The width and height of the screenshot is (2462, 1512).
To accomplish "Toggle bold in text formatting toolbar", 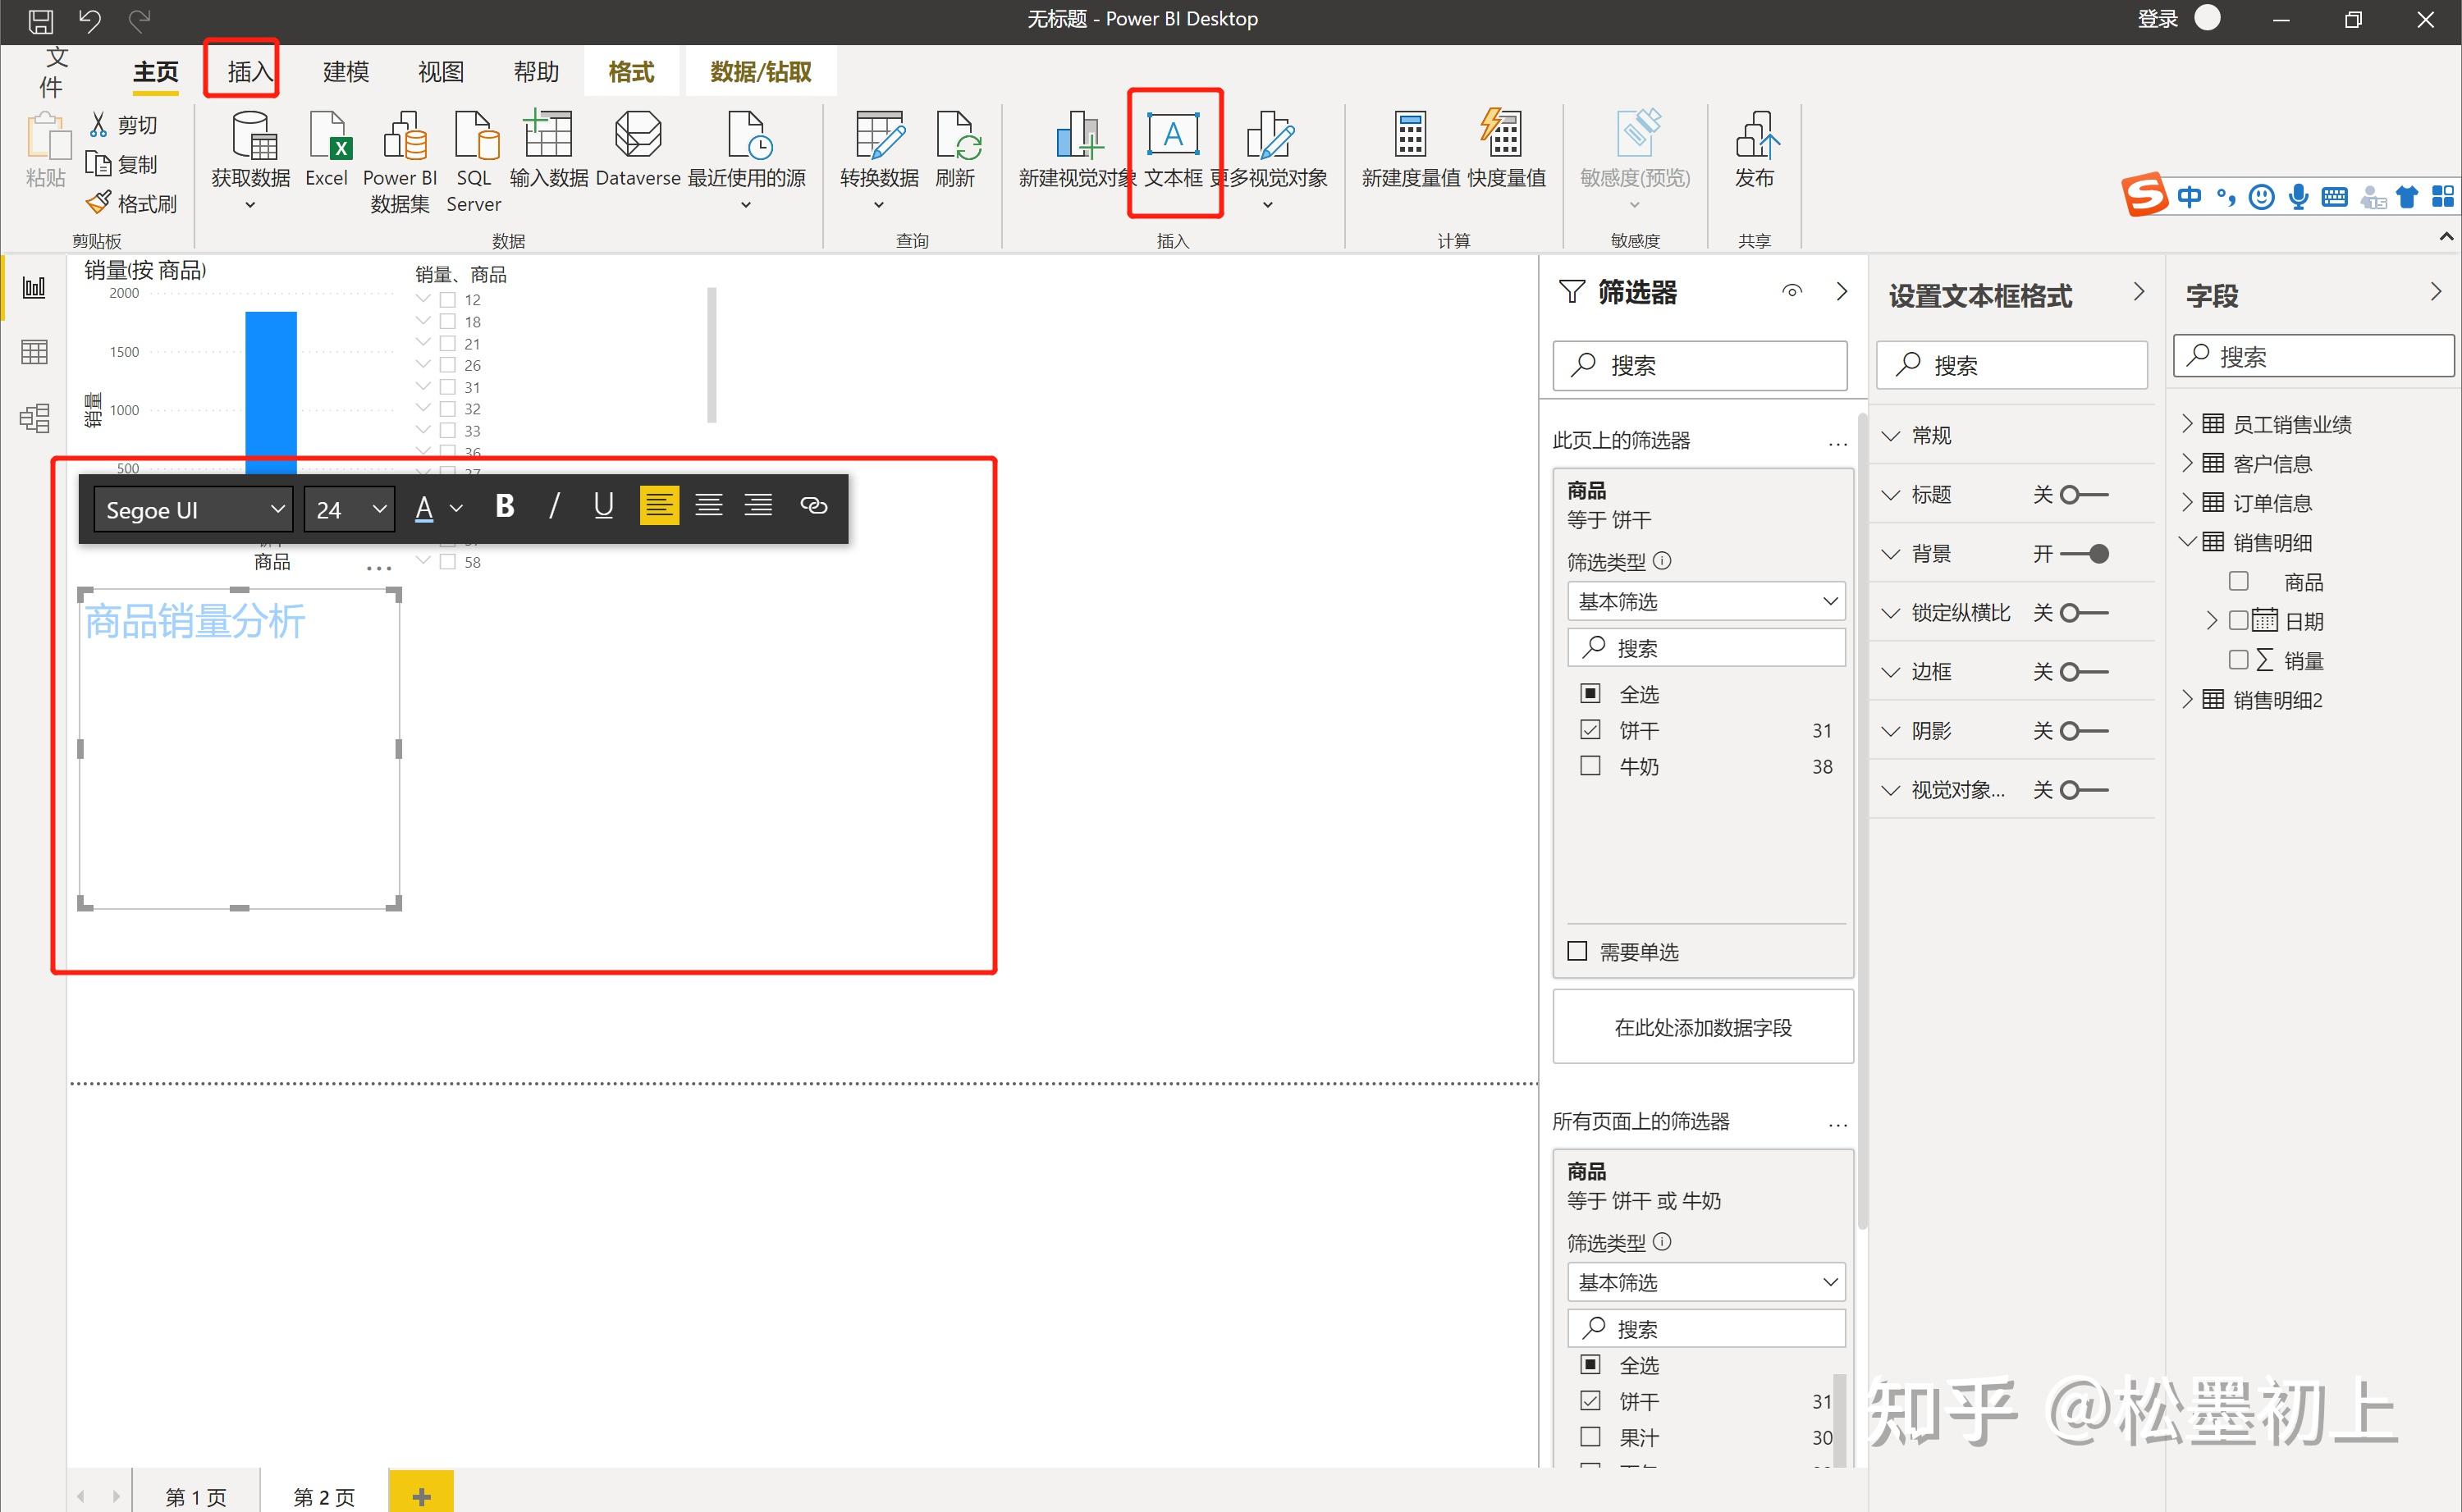I will click(505, 507).
